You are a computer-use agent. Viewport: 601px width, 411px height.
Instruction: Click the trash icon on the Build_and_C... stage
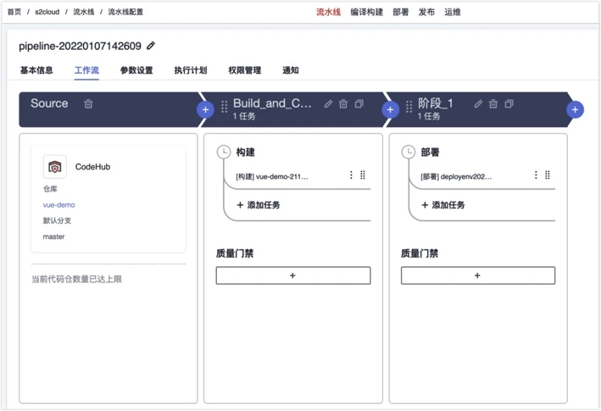tap(343, 103)
